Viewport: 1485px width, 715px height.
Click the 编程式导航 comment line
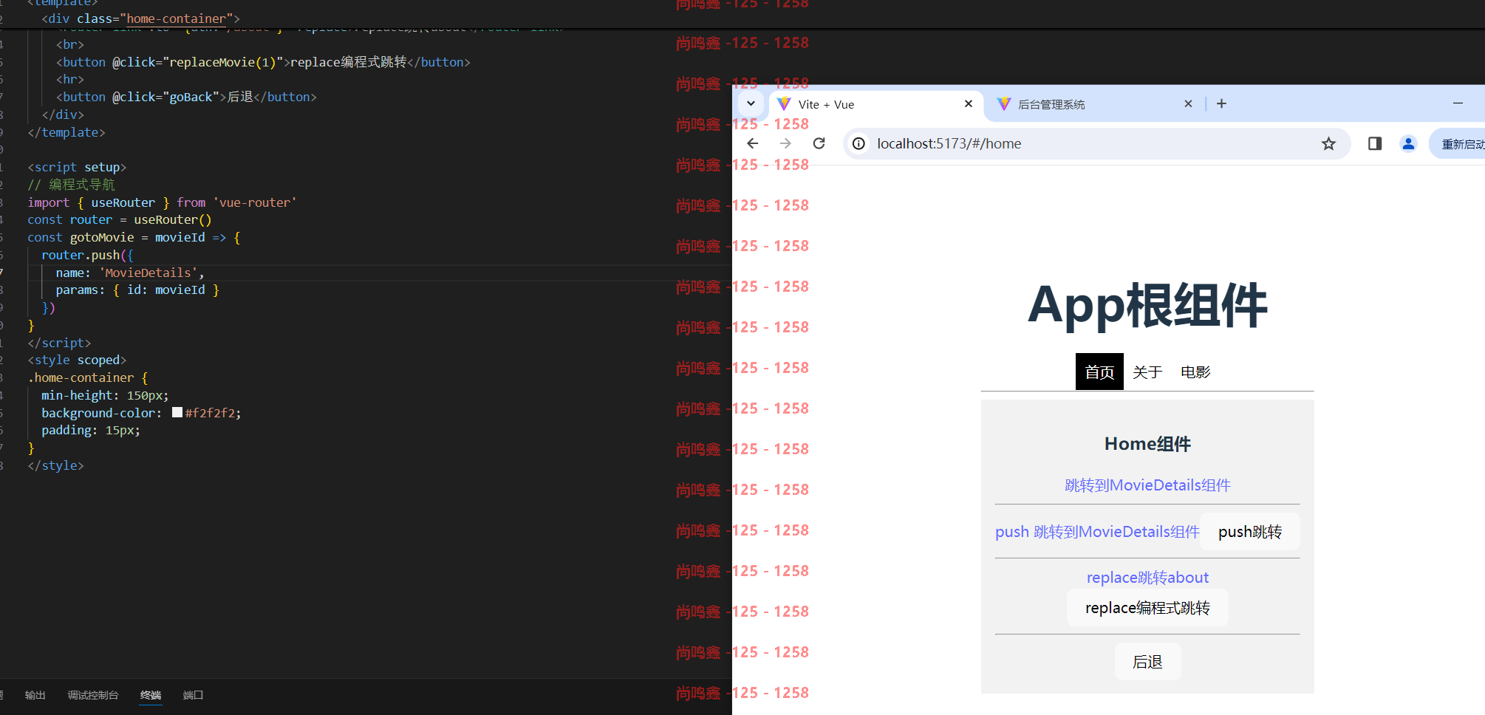coord(71,185)
